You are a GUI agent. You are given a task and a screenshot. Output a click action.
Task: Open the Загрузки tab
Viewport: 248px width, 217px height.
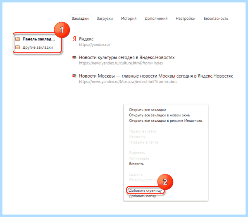tap(105, 19)
